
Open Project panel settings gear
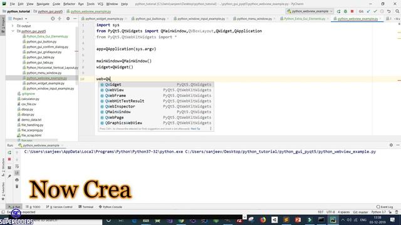pos(68,19)
